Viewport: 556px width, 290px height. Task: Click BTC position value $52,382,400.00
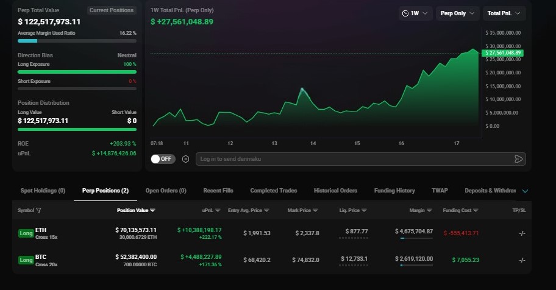(x=136, y=257)
